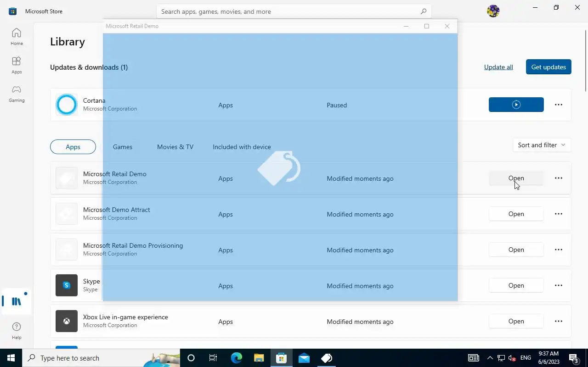Screen dimensions: 588x367
Task: Click the Library heading
Action: pos(68,42)
